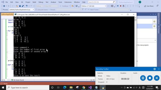The width and height of the screenshot is (161, 90).
Task: Open the right panel combo box dropdown
Action: [155, 40]
